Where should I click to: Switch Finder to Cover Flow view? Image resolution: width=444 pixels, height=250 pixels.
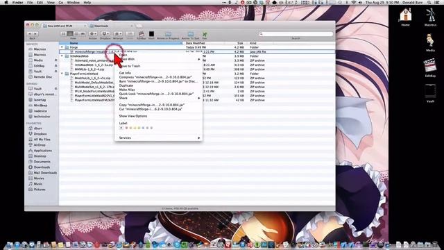coord(83,34)
